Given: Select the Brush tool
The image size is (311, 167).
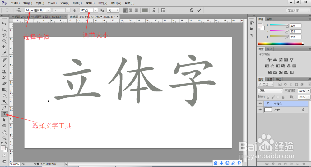Looking at the screenshot, I should 4,66.
